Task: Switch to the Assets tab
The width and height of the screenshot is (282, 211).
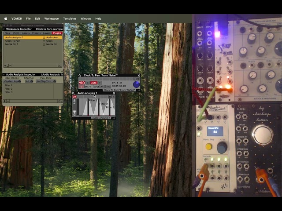Action: [26, 33]
